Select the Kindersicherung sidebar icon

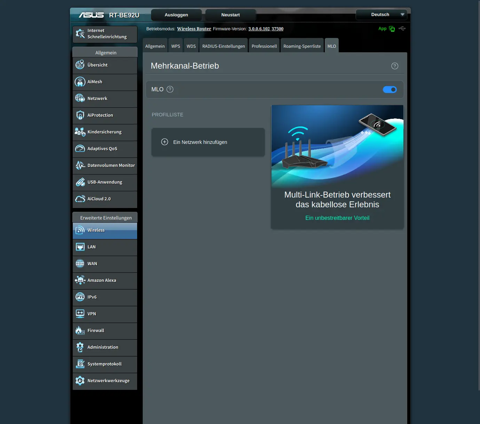80,132
